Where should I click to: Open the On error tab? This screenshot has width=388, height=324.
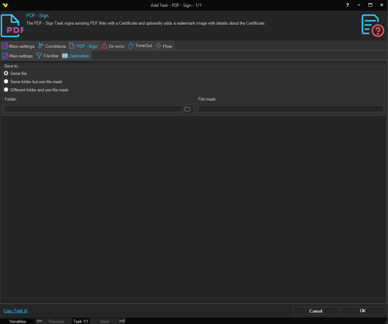pos(113,46)
